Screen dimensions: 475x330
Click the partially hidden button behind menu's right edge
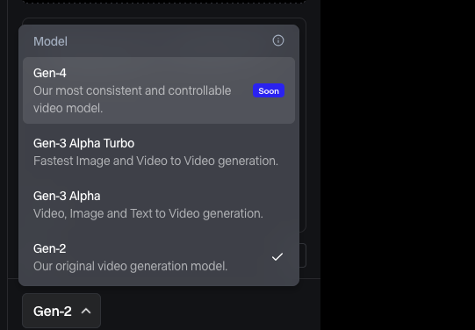[x=303, y=255]
